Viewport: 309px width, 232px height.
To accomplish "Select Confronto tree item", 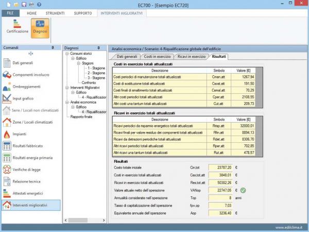I will pyautogui.click(x=89, y=82).
